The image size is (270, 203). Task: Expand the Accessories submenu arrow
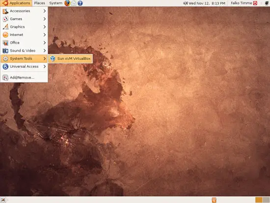45,11
